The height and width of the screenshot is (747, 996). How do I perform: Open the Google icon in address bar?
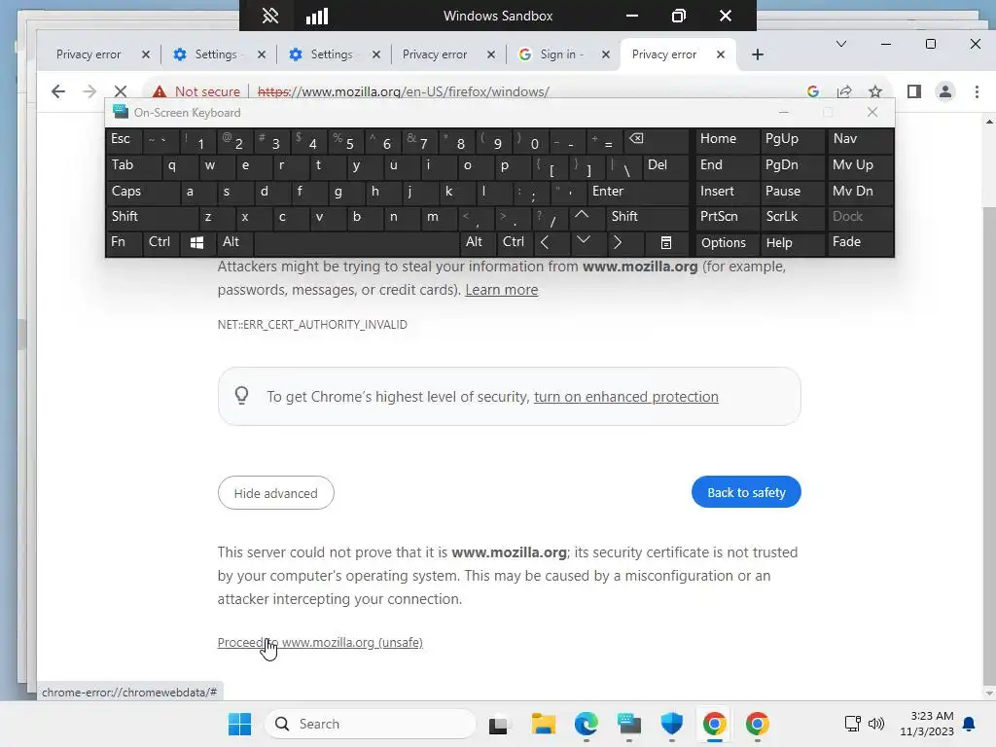coord(812,91)
